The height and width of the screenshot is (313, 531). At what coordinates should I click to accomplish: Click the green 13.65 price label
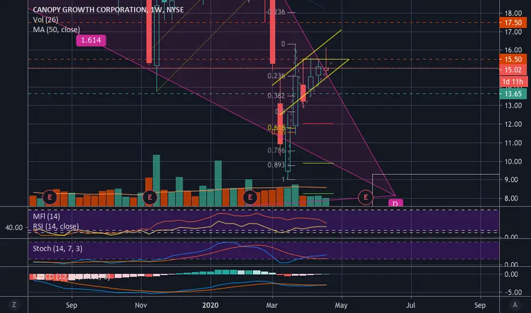point(513,94)
